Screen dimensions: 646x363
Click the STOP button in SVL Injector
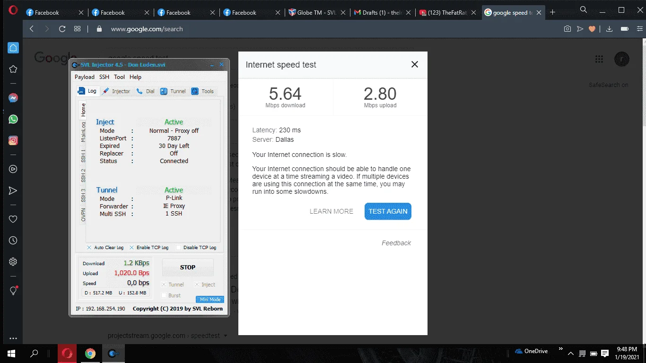[188, 267]
